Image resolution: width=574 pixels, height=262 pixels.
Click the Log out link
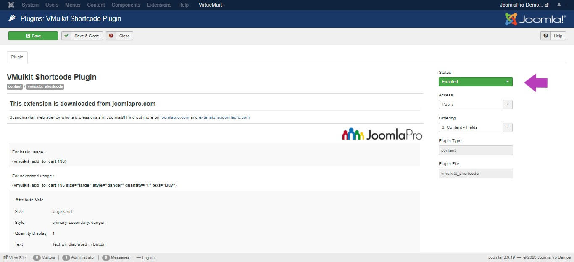pyautogui.click(x=146, y=257)
